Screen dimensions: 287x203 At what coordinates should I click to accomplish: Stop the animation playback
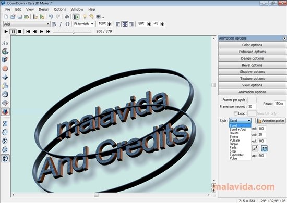point(20,32)
